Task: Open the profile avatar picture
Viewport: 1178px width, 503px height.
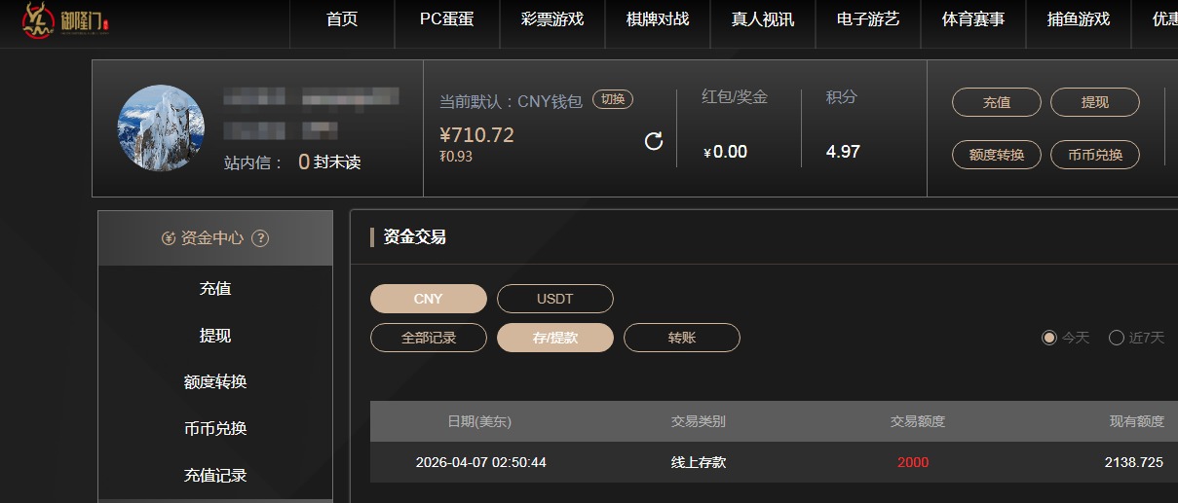Action: pyautogui.click(x=161, y=128)
